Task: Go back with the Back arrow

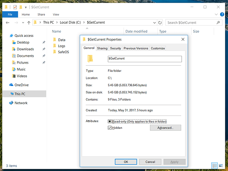Action: click(7, 23)
